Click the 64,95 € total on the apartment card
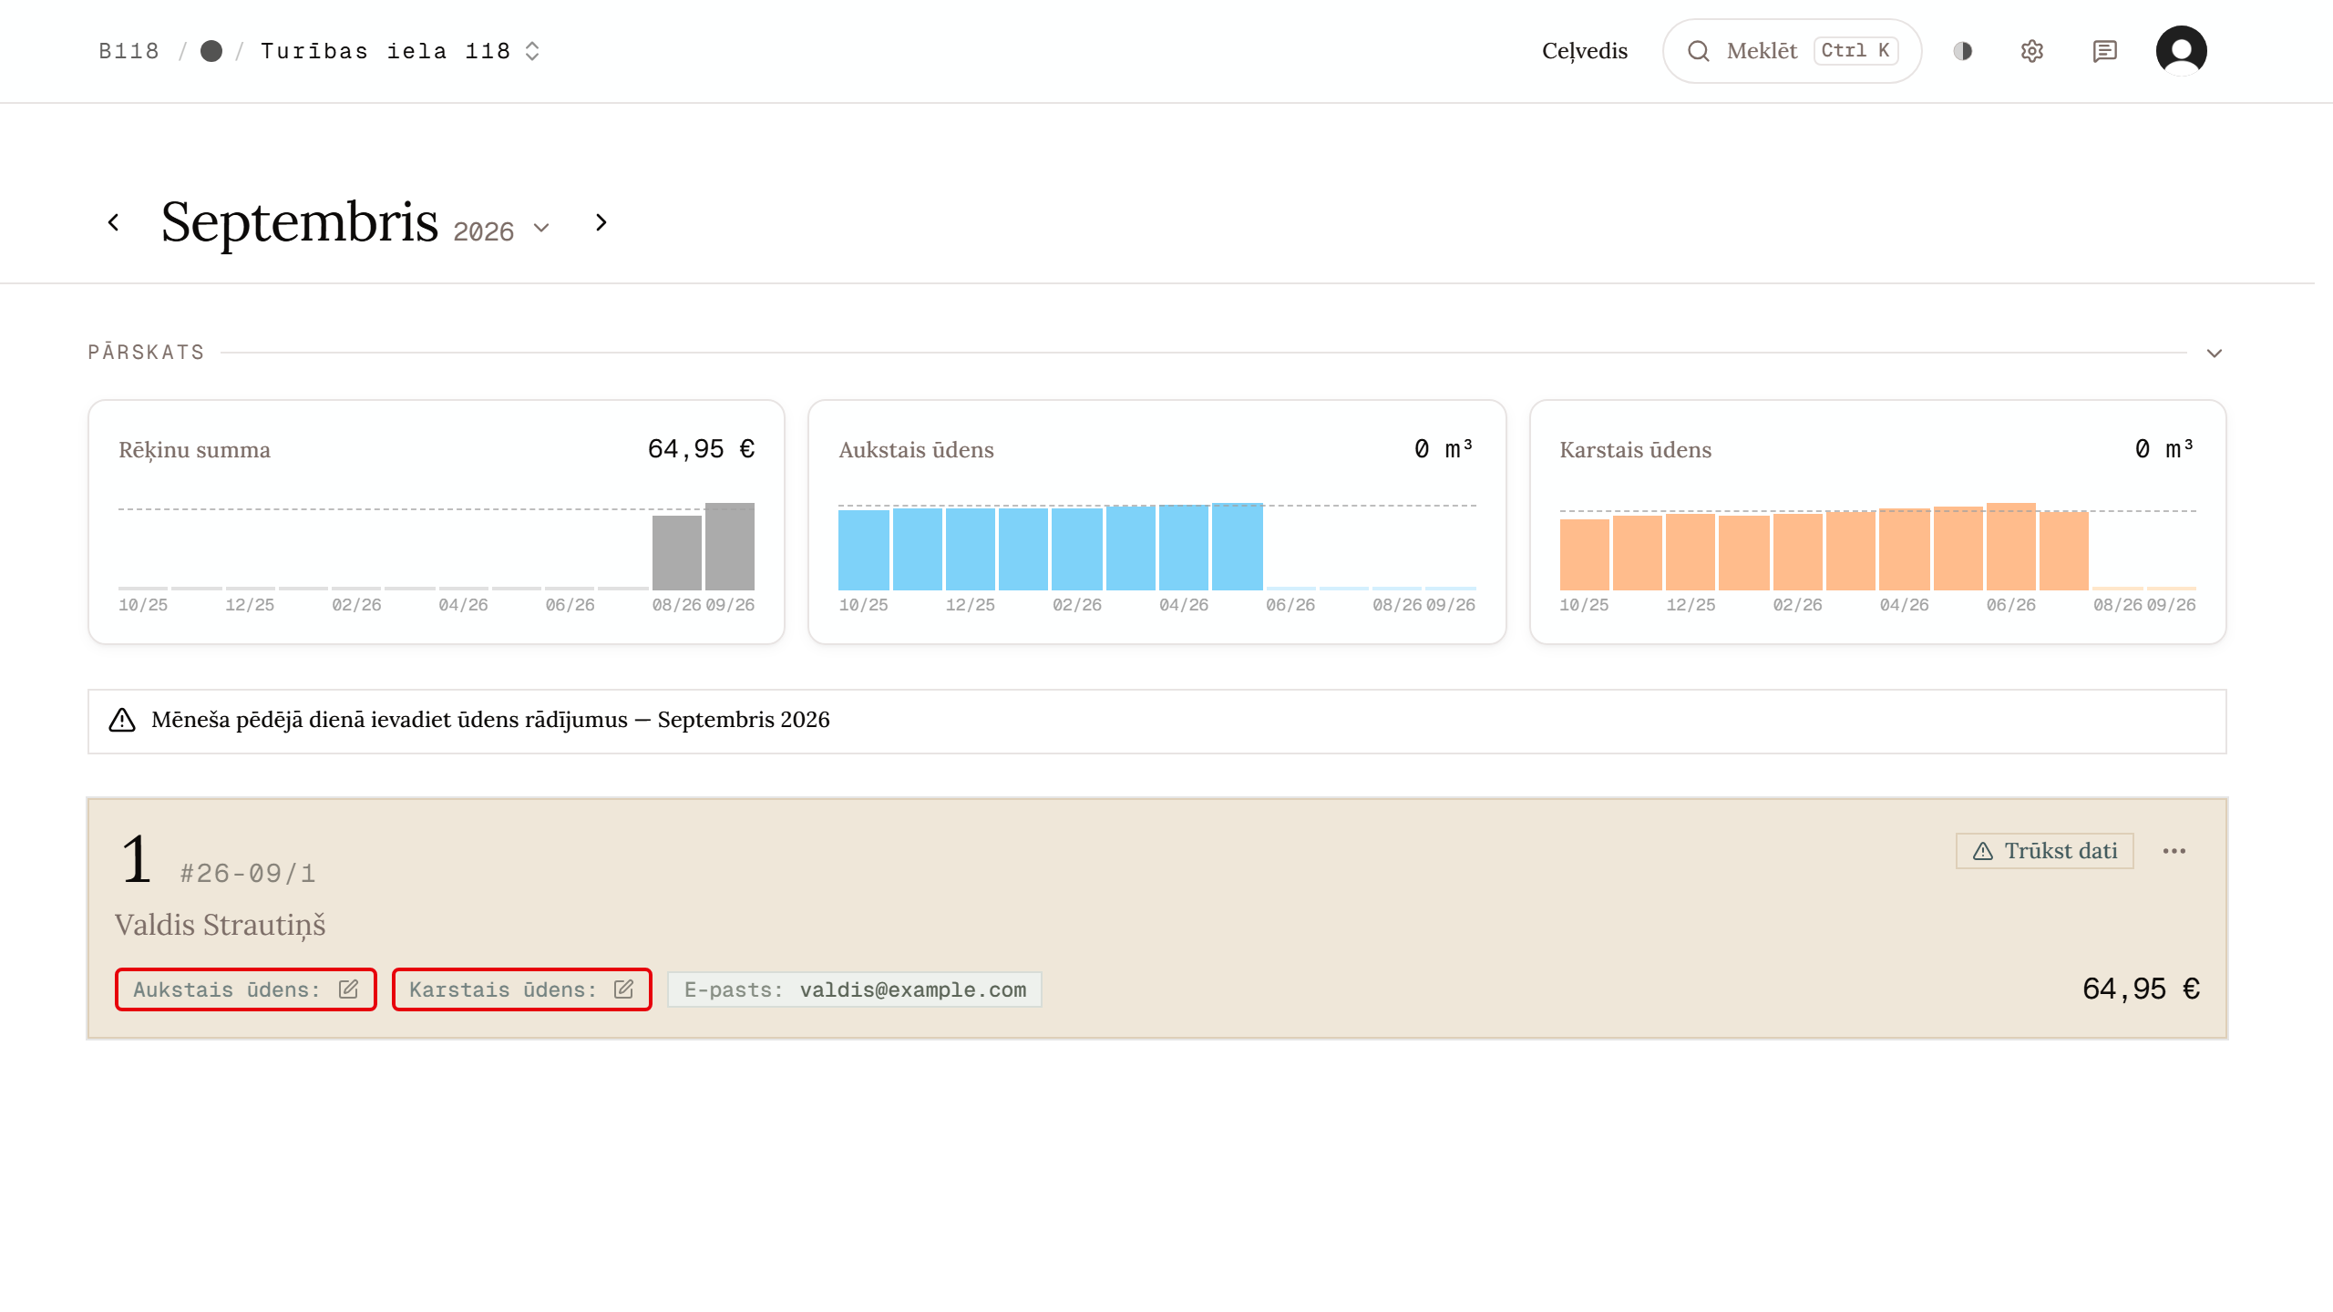 tap(2142, 989)
